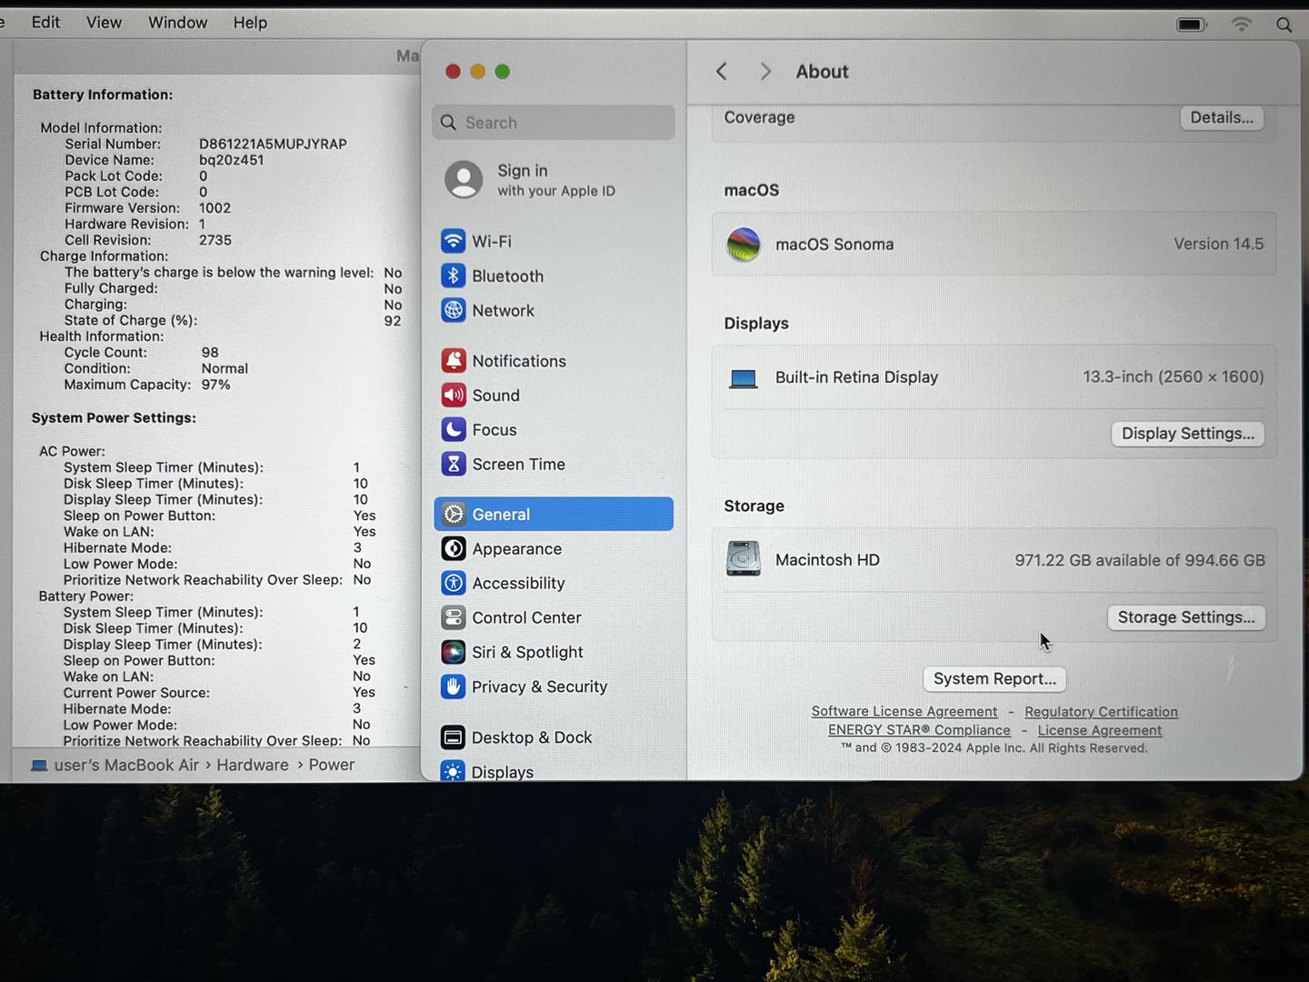Open Sound settings speaker icon
The image size is (1309, 982).
[x=453, y=396]
